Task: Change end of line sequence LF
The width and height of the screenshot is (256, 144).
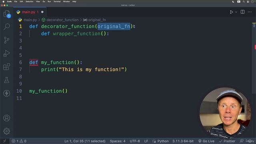Action: [x=146, y=141]
